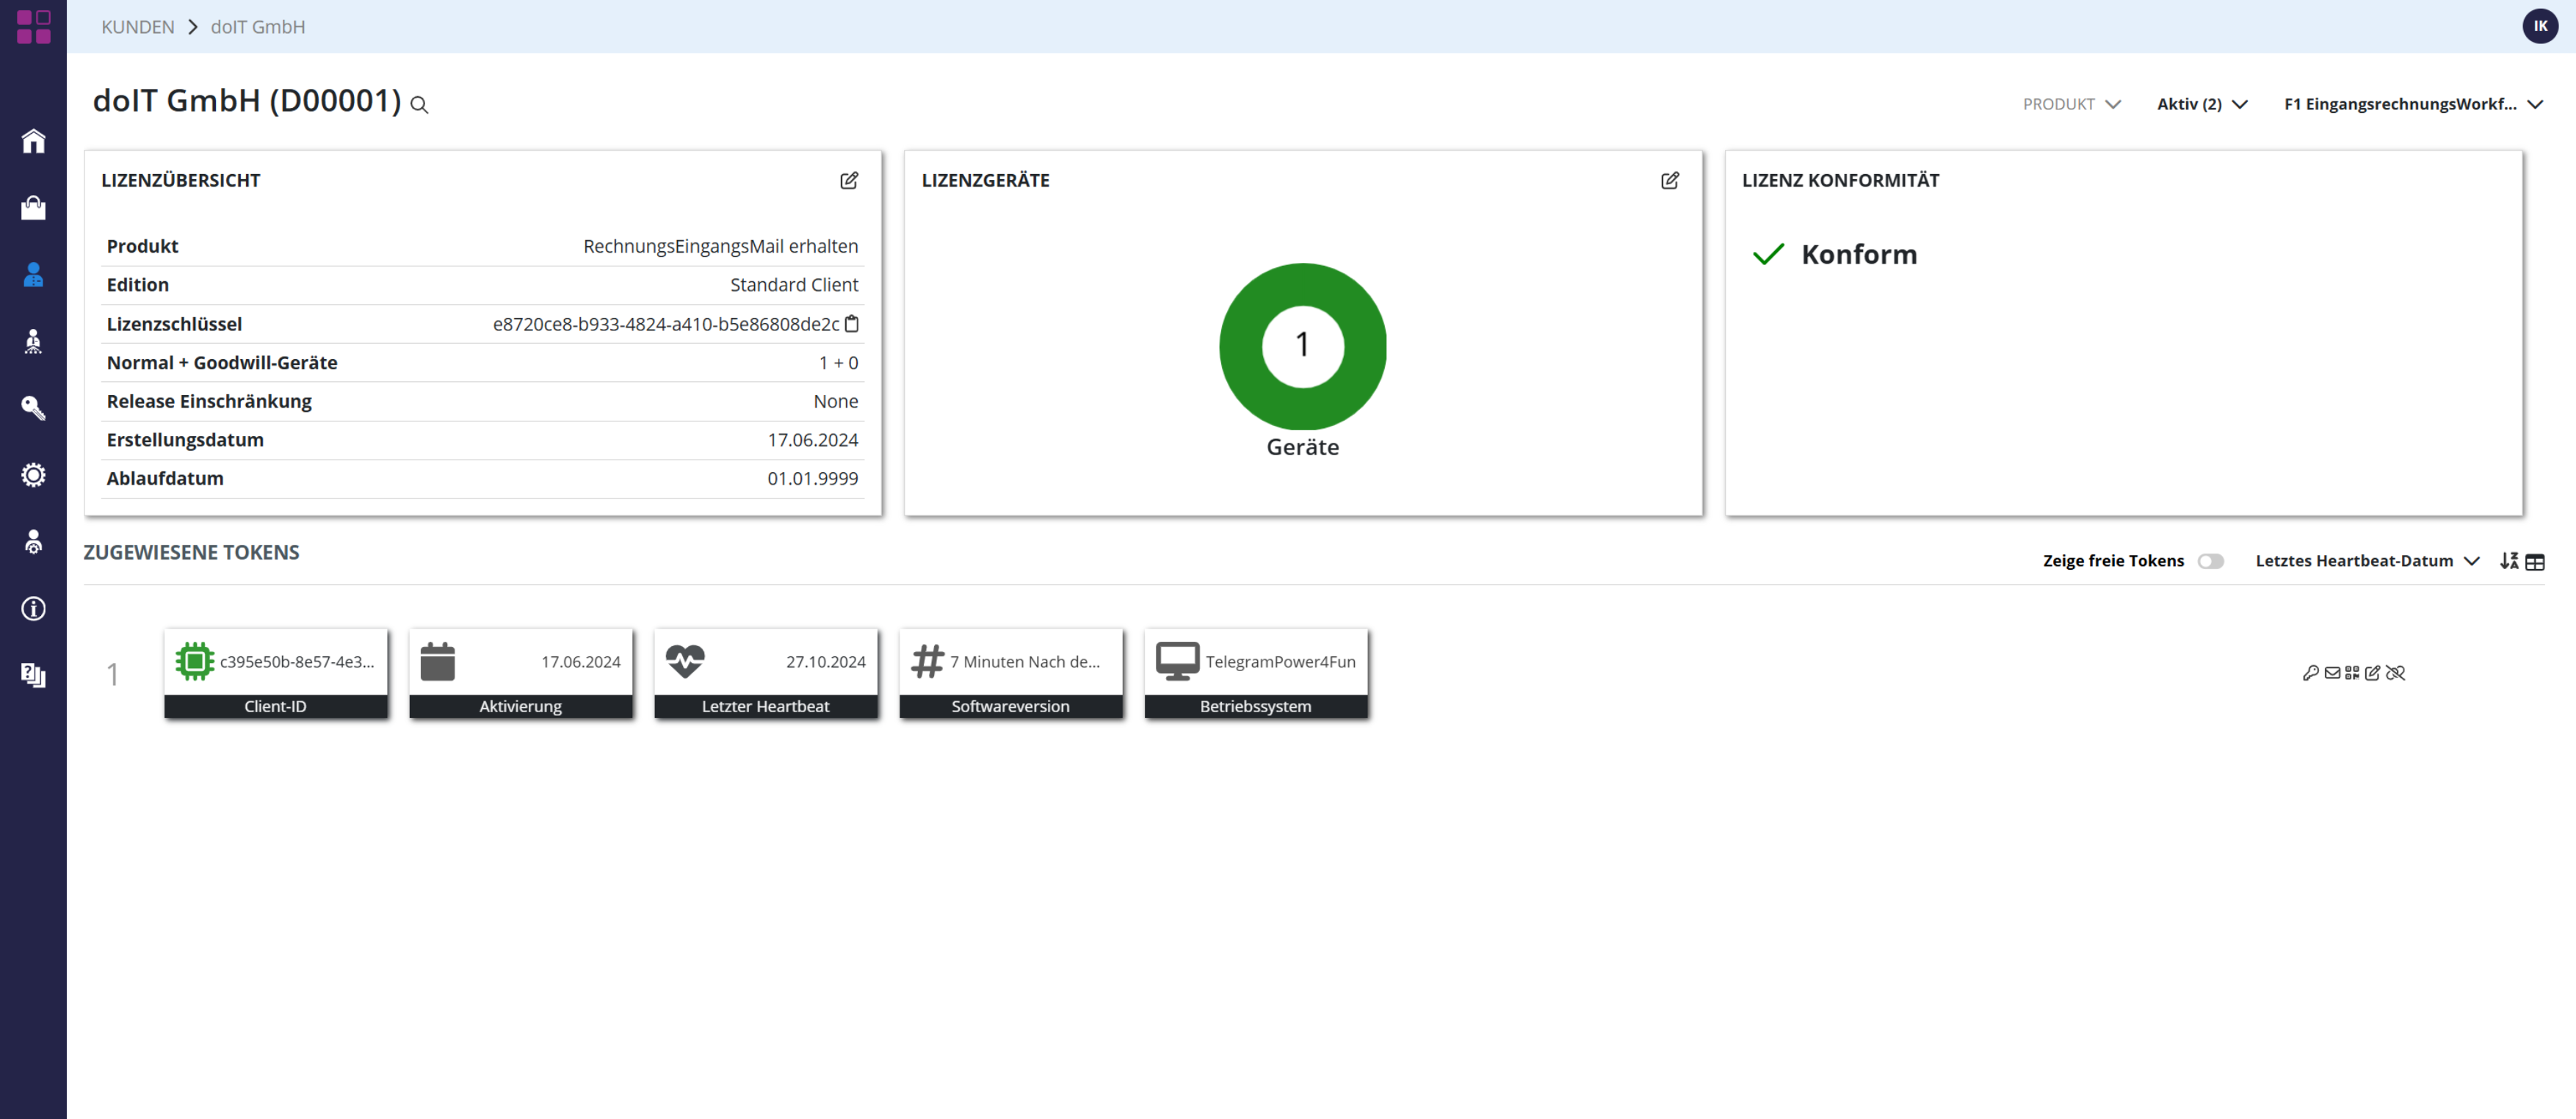Open the home icon in sidebar
Image resolution: width=2576 pixels, height=1119 pixels.
(33, 141)
